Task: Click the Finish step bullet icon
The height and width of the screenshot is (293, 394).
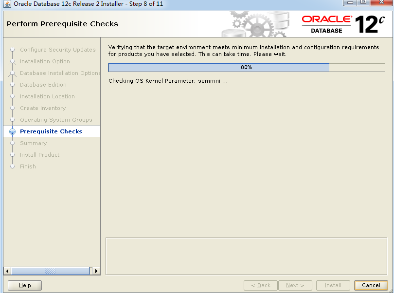Action: [12, 166]
